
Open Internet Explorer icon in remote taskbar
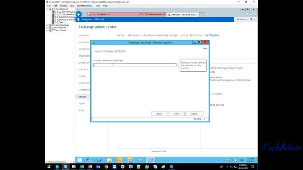pyautogui.click(x=151, y=160)
